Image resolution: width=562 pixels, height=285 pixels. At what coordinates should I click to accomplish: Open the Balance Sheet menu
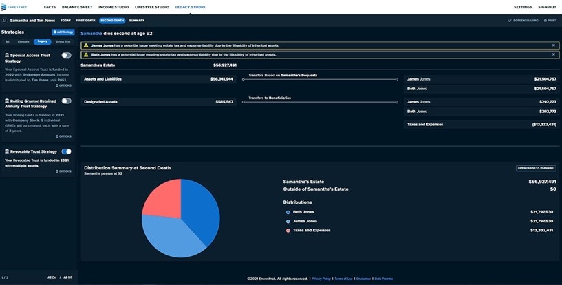coord(77,7)
